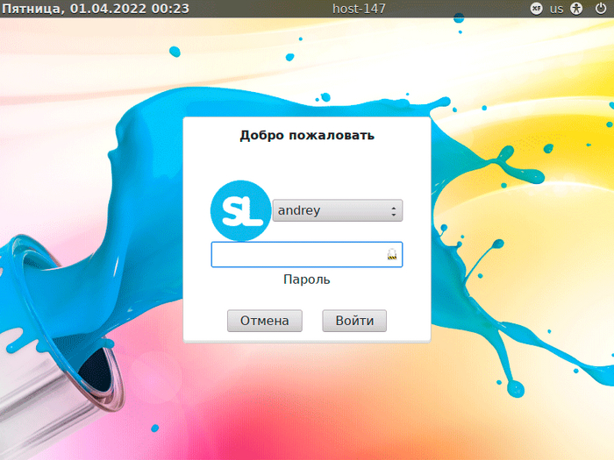The image size is (614, 460).
Task: Click the Пароль label
Action: tap(307, 280)
